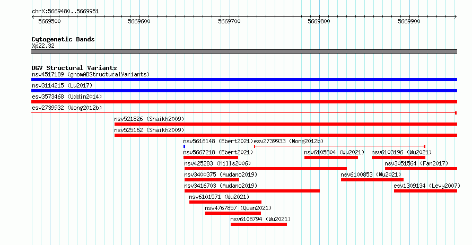Click the DGV Structural Variants track title

coord(74,68)
